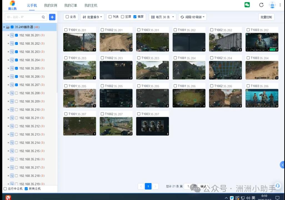Expand the 192.168.35.207 tree node
The width and height of the screenshot is (285, 200).
pos(8,85)
